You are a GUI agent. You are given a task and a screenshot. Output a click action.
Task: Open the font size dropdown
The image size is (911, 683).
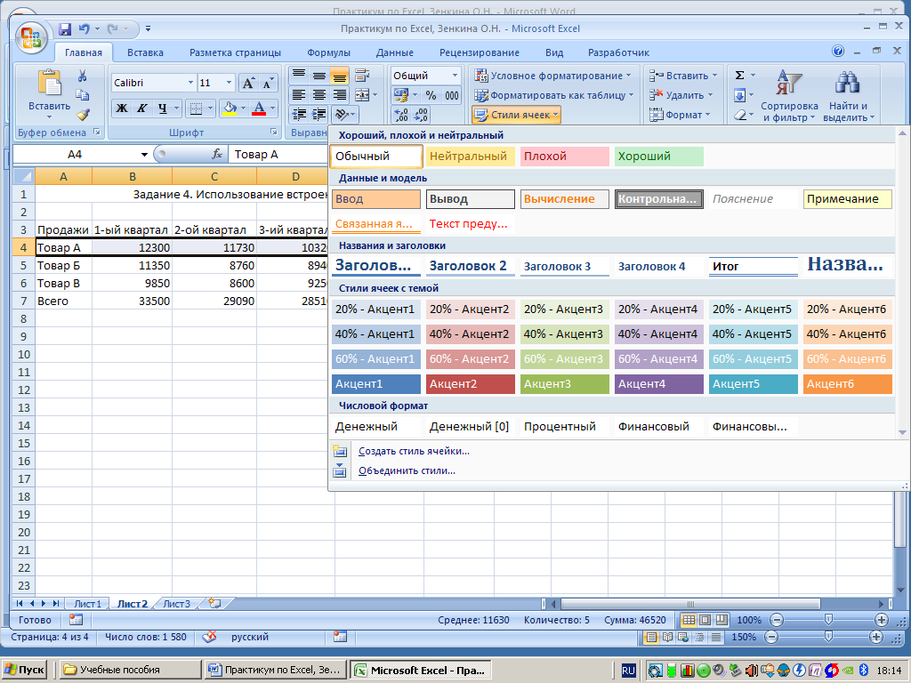coord(229,83)
